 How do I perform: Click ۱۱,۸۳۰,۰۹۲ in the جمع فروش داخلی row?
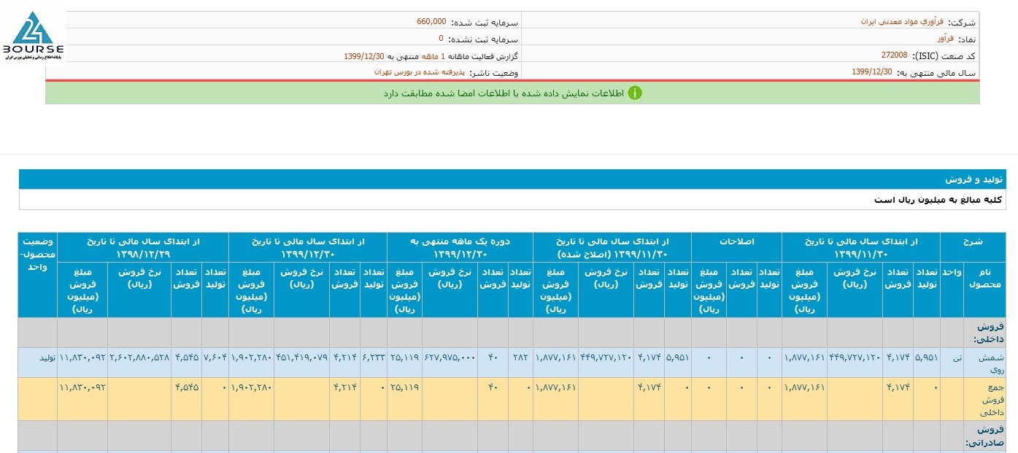point(82,387)
